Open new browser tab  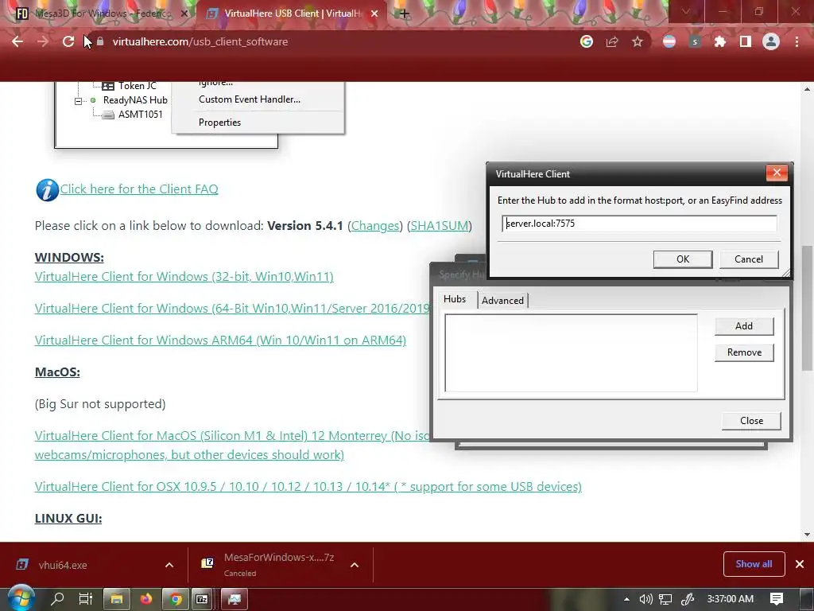point(404,14)
